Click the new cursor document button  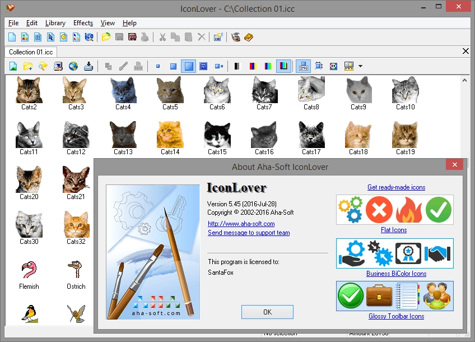click(x=50, y=37)
